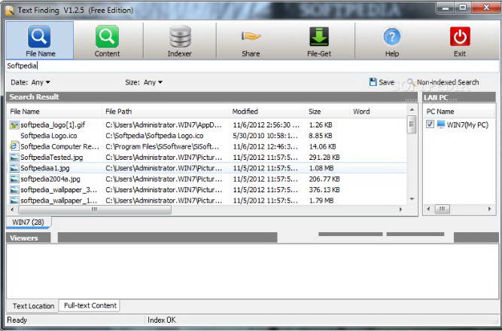Click the softpedia_logo[1].gif file icon
This screenshot has width=502, height=331.
coord(14,124)
